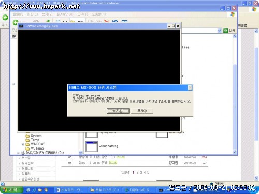Open the '2pac hit'em up' post link
259x194 pixels.
93,162
